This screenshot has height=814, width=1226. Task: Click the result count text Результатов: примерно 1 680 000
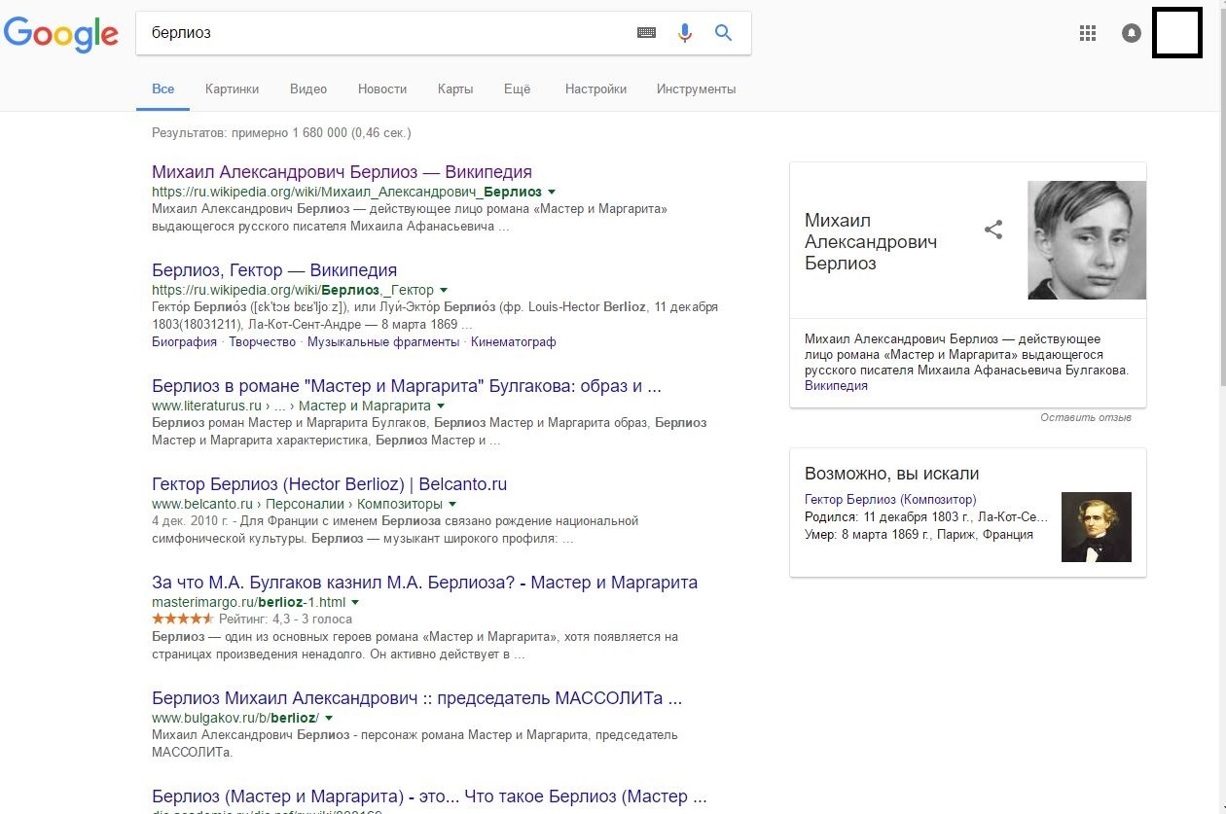pos(281,132)
